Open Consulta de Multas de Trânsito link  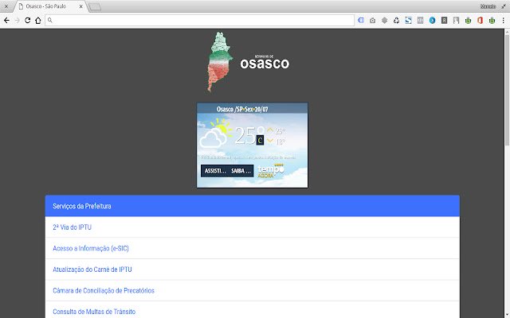[94, 312]
